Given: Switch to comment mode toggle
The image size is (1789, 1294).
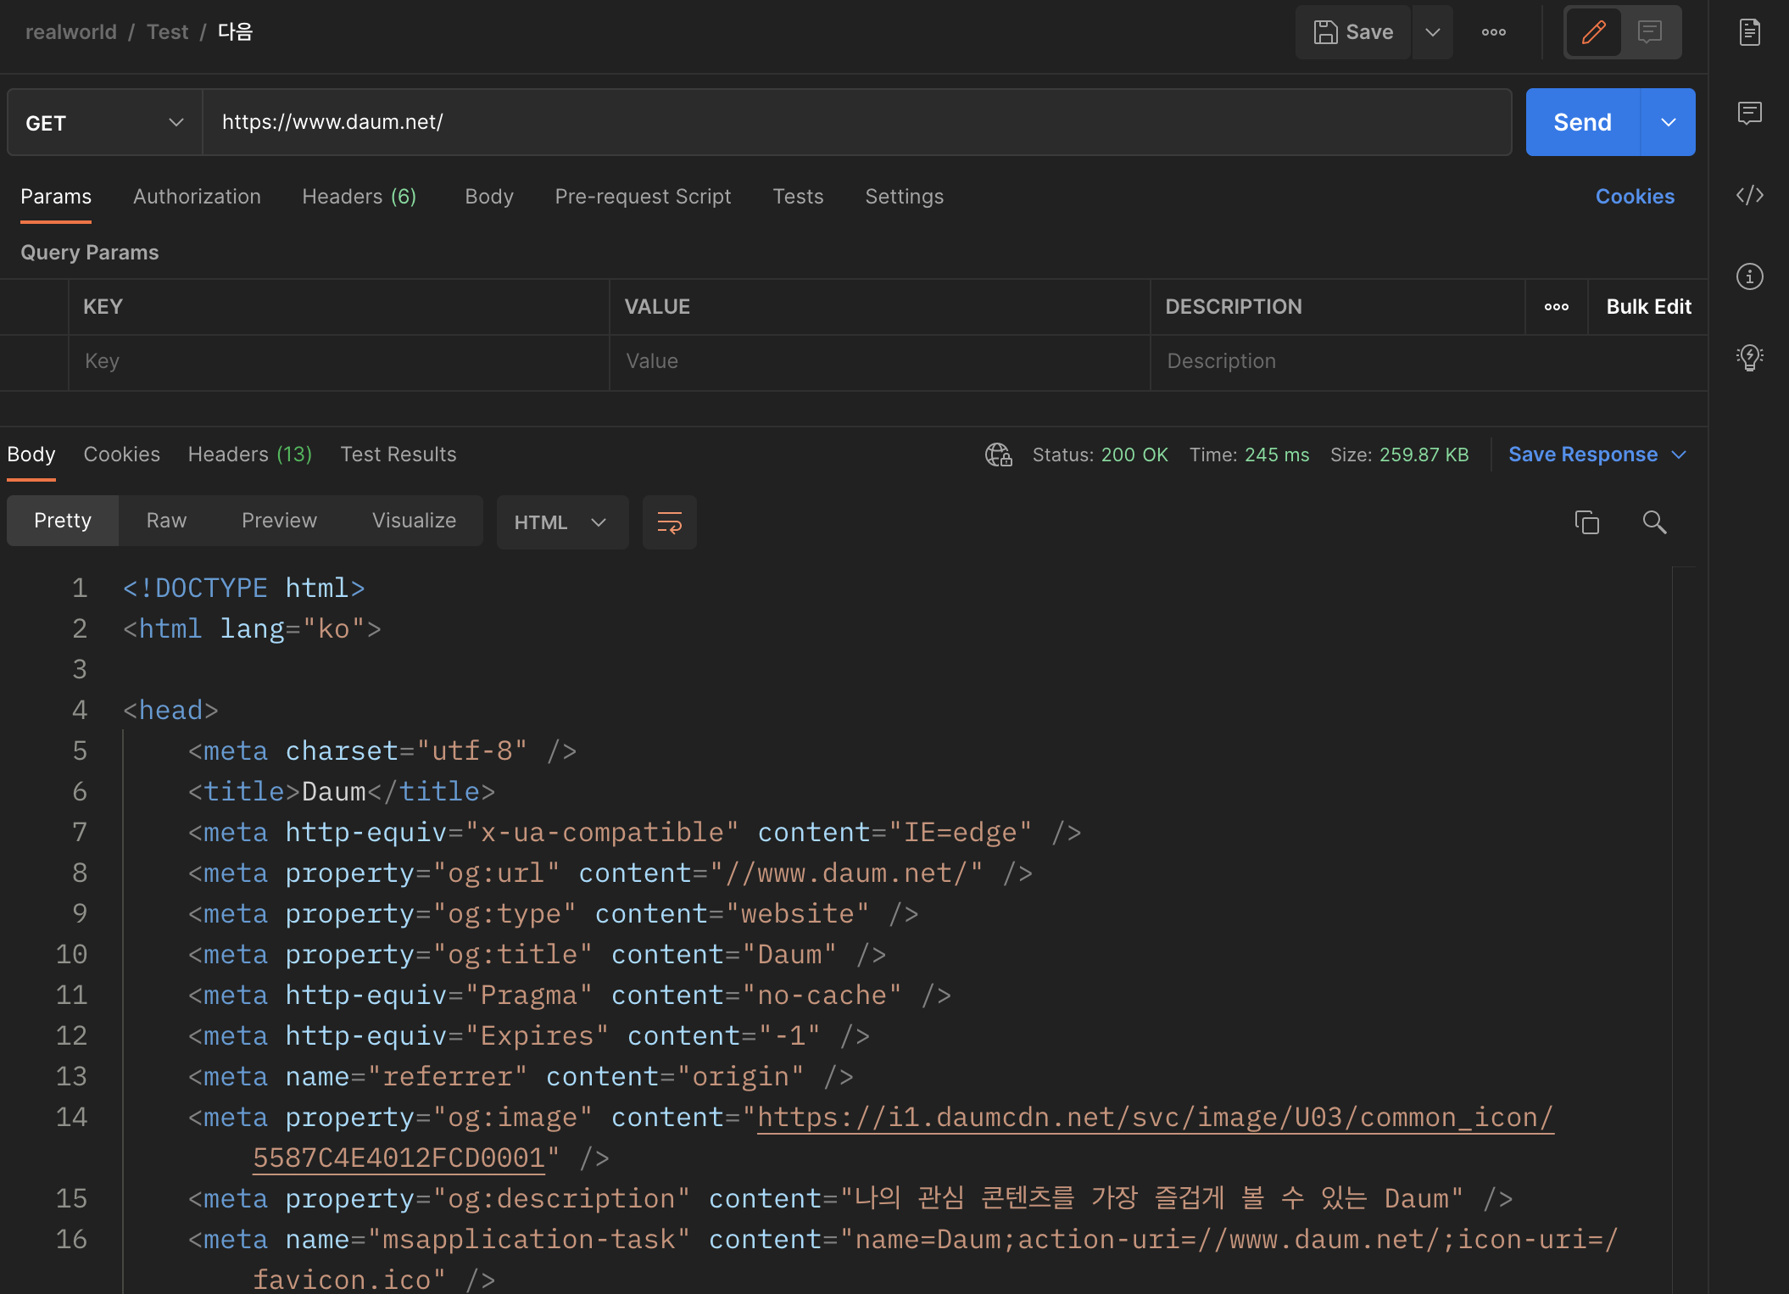Looking at the screenshot, I should pyautogui.click(x=1649, y=32).
